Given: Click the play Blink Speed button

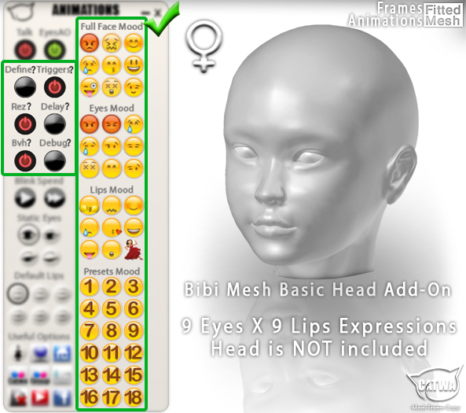Looking at the screenshot, I should click(x=25, y=198).
